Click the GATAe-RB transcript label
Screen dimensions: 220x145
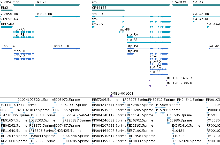coord(201,14)
